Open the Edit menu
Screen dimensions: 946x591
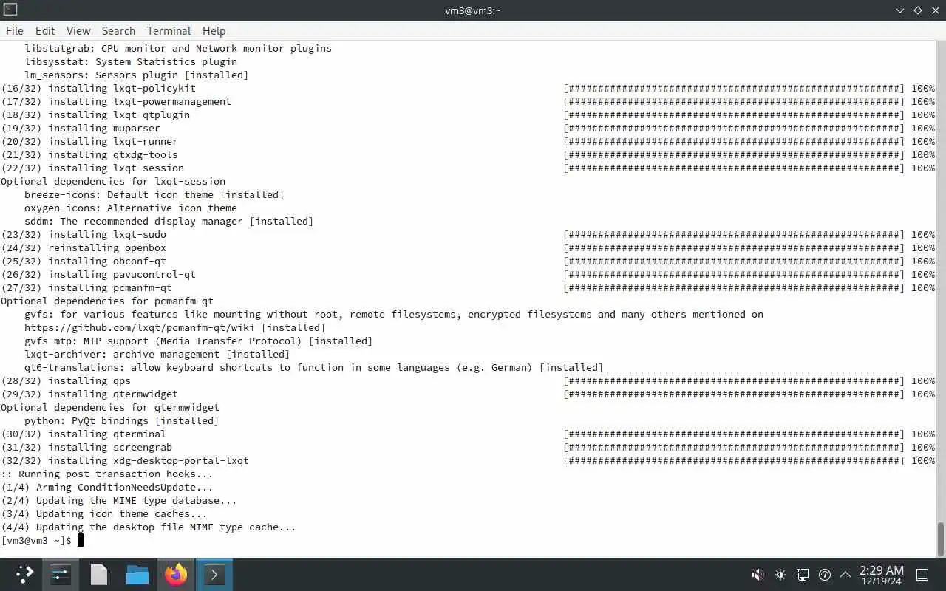45,30
